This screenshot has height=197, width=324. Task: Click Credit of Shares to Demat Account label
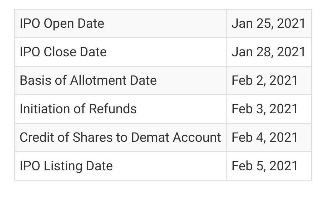(x=120, y=138)
